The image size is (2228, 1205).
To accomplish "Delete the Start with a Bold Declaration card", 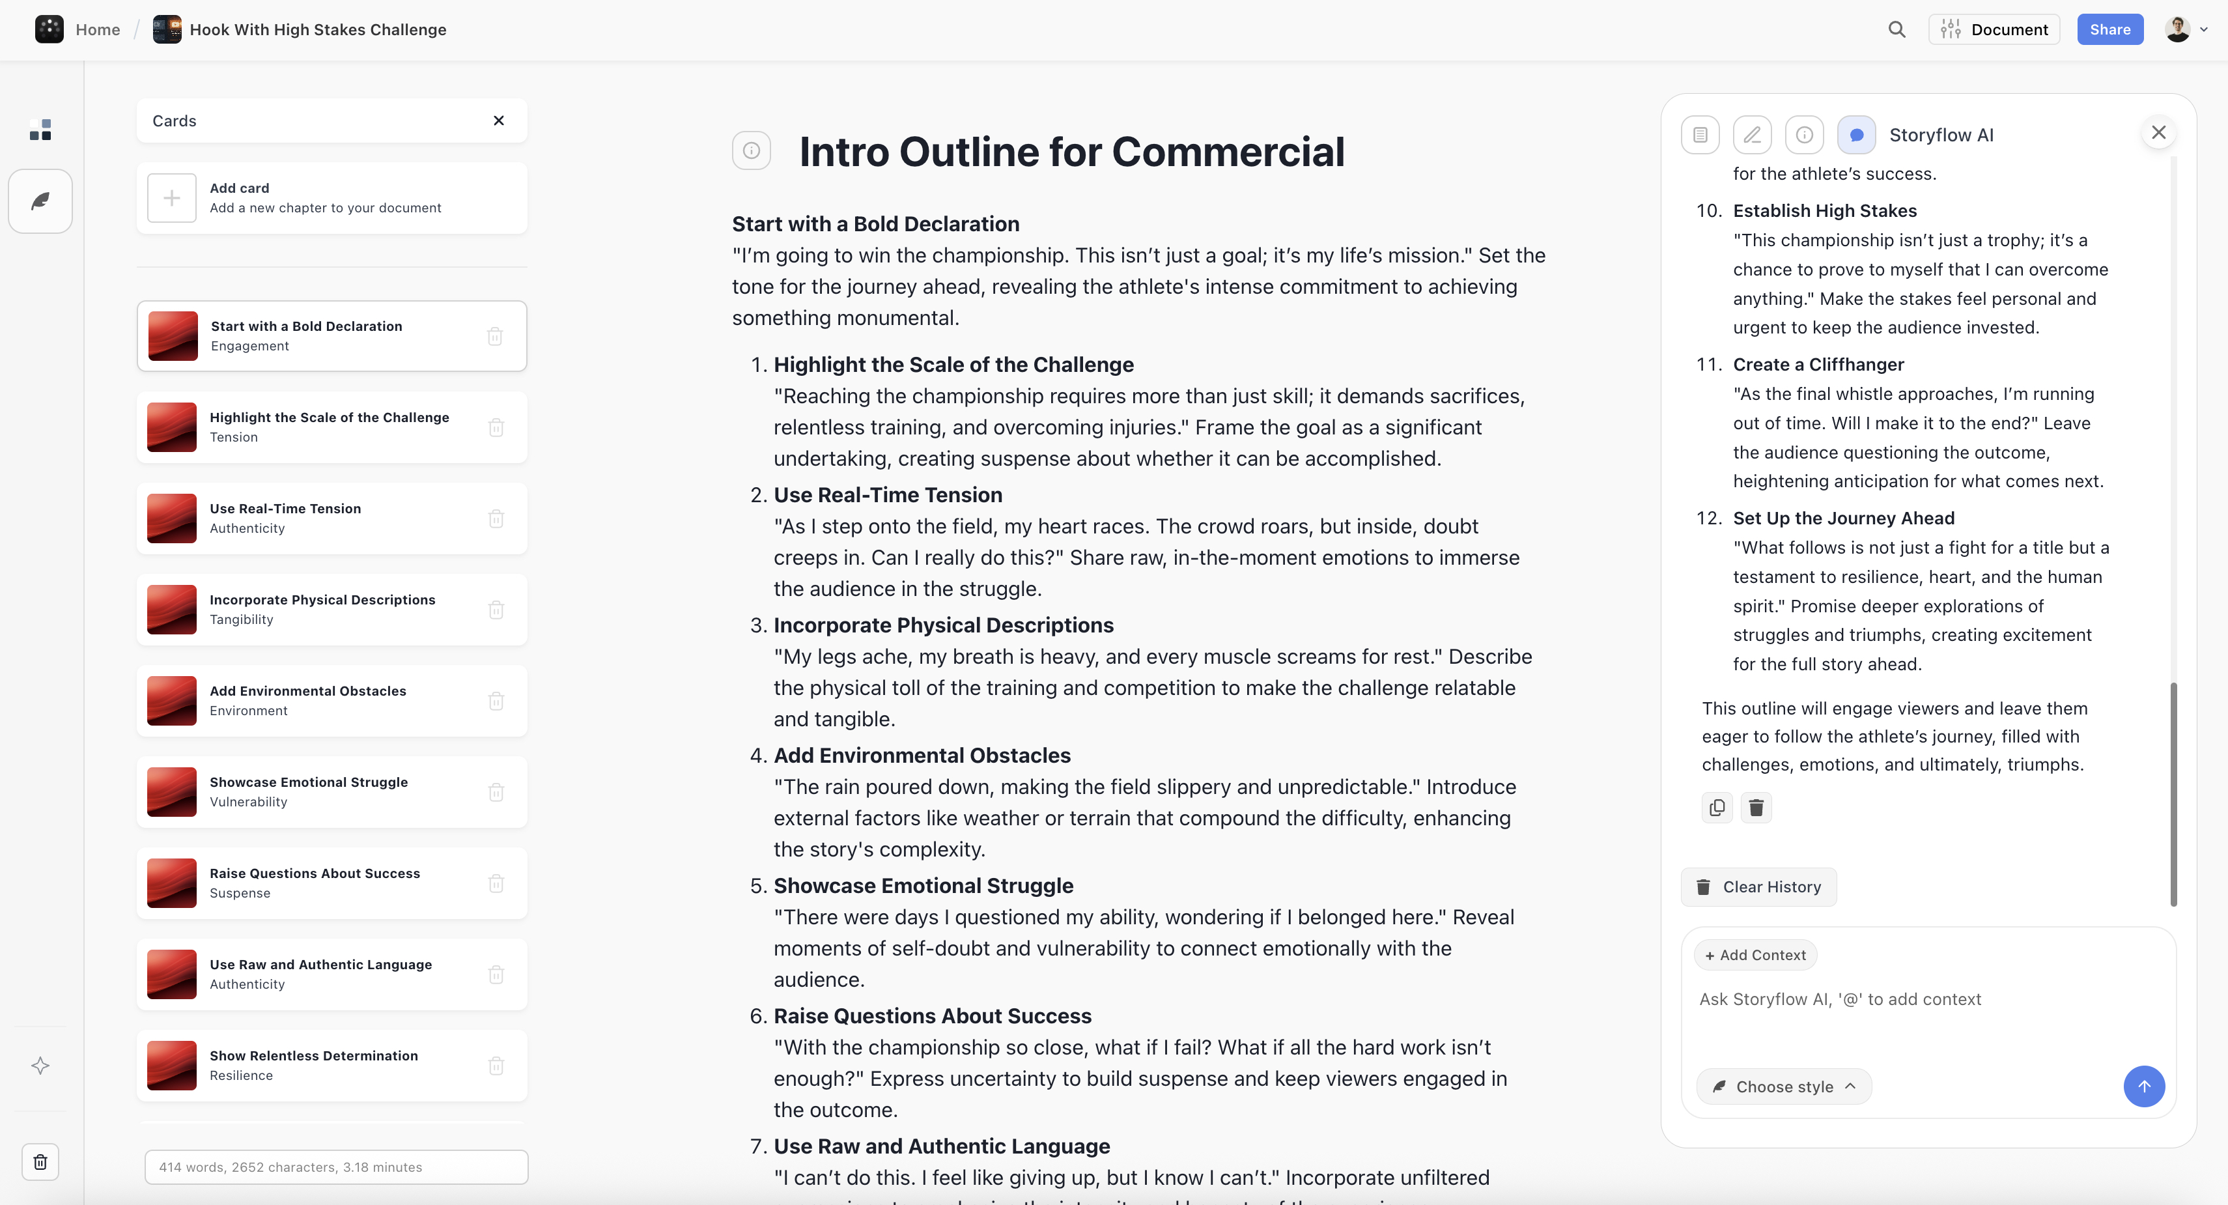I will click(496, 335).
